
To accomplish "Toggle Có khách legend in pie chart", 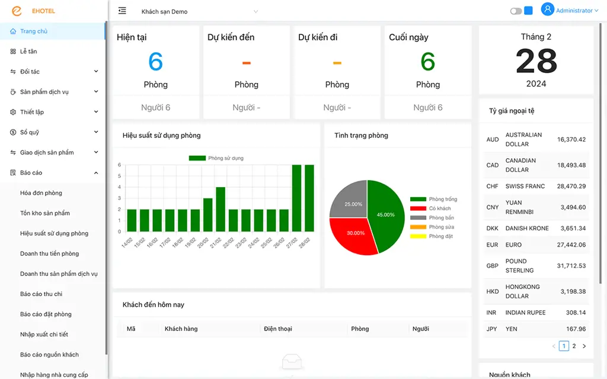I will (430, 208).
